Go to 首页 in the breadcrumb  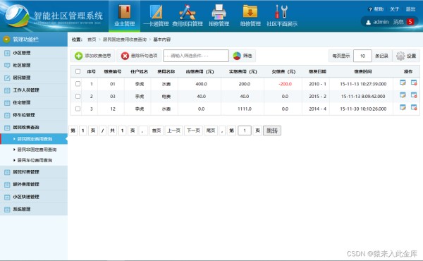coord(92,40)
